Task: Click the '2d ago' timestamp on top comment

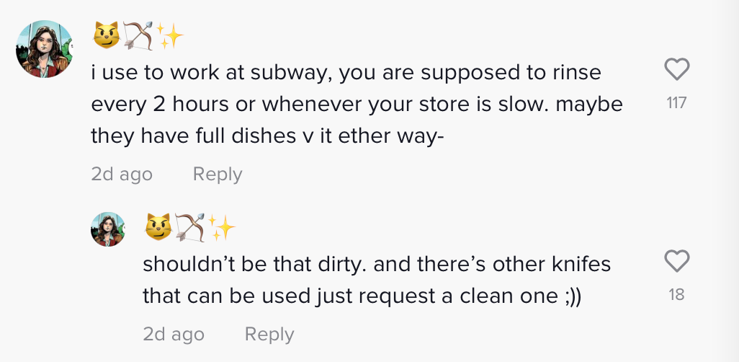Action: tap(122, 175)
